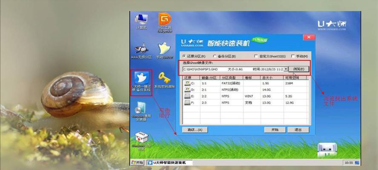
Task: Click the 可用空间 column header
Action: pyautogui.click(x=295, y=78)
